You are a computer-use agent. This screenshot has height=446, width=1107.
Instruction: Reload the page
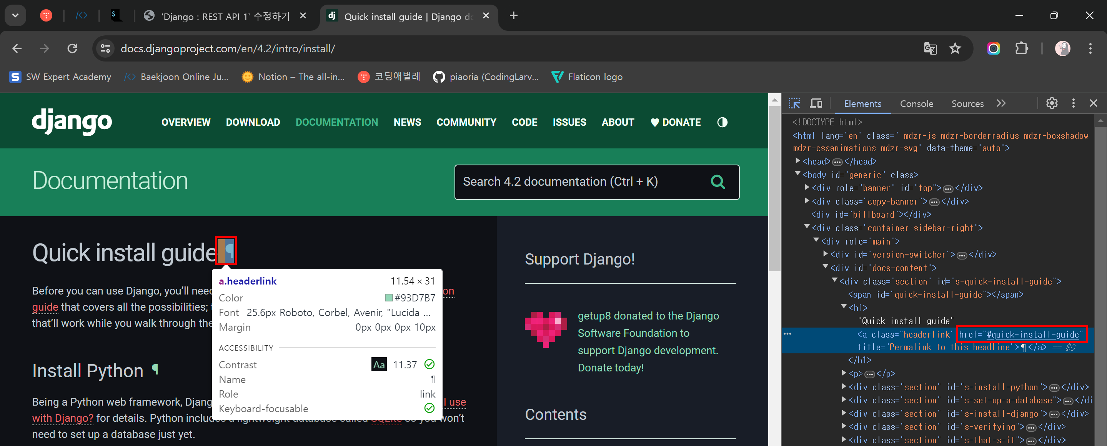(72, 48)
